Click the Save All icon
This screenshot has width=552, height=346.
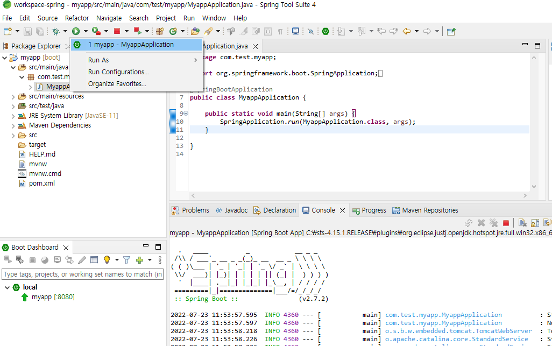[x=40, y=31]
